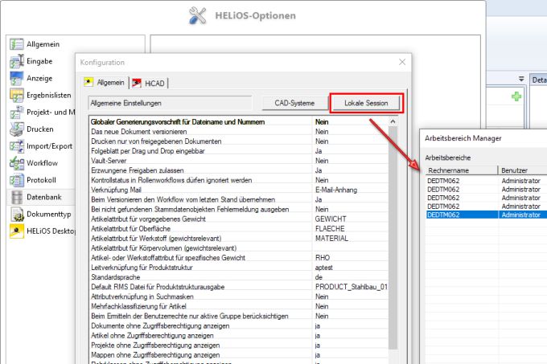The width and height of the screenshot is (547, 364).
Task: Open the Dokumenttyp icon
Action: pos(16,215)
